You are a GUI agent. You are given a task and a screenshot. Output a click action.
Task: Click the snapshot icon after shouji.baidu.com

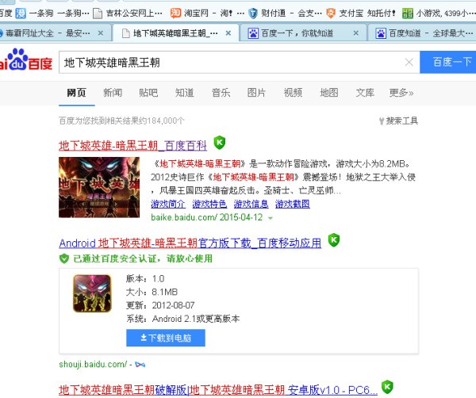140,365
